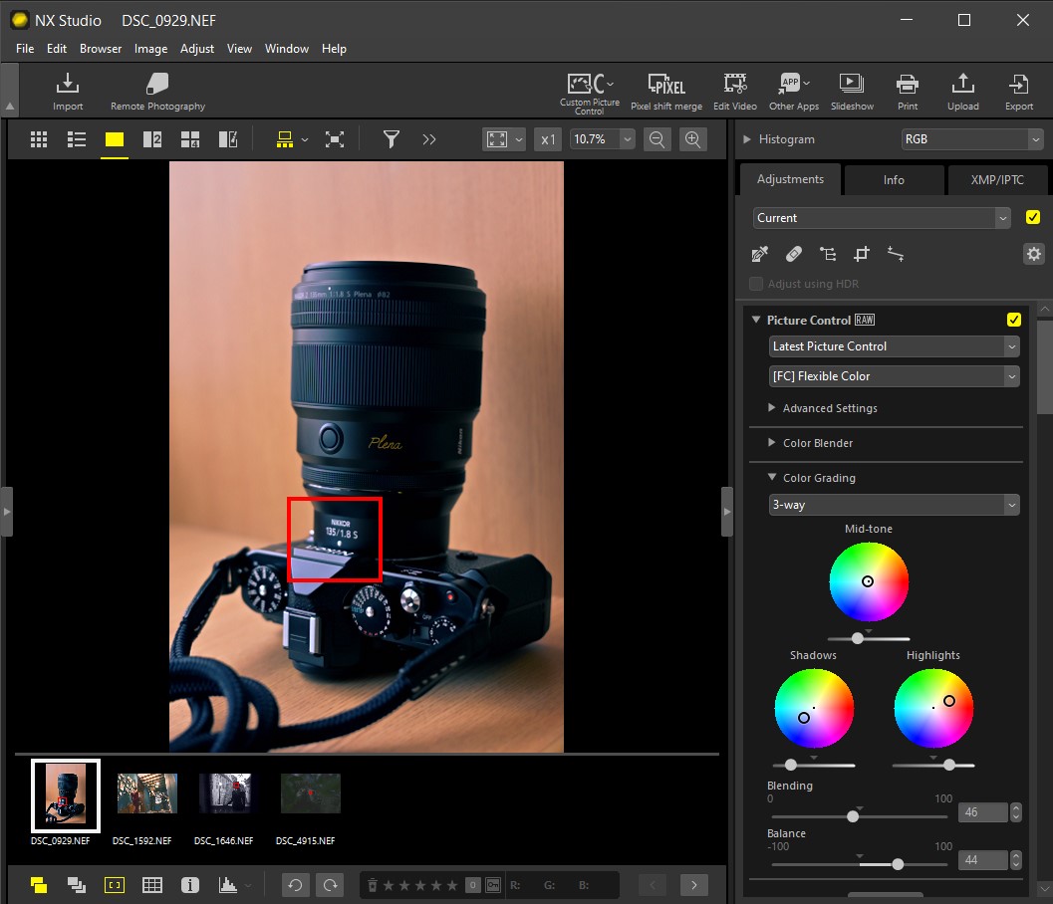The width and height of the screenshot is (1053, 904).
Task: Open the Custom Picture Control tool
Action: point(589,90)
